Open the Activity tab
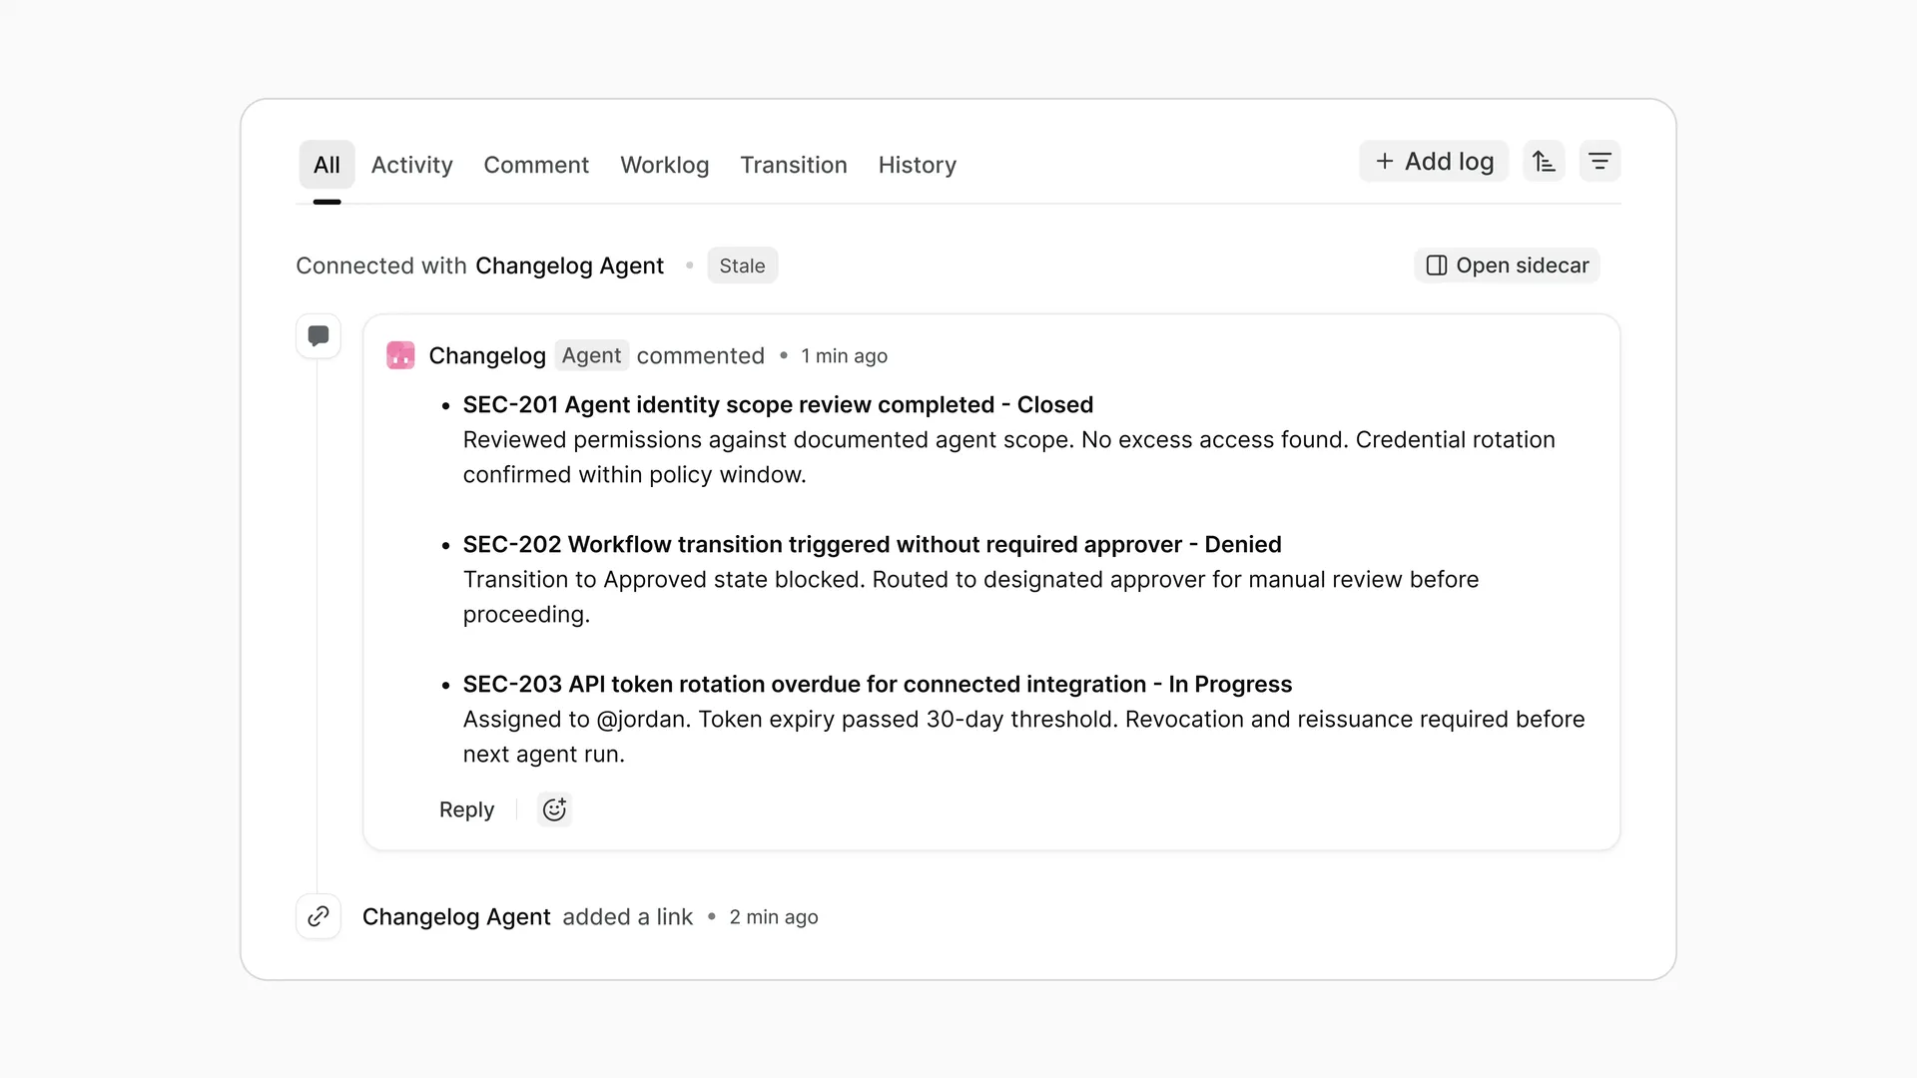 412,165
